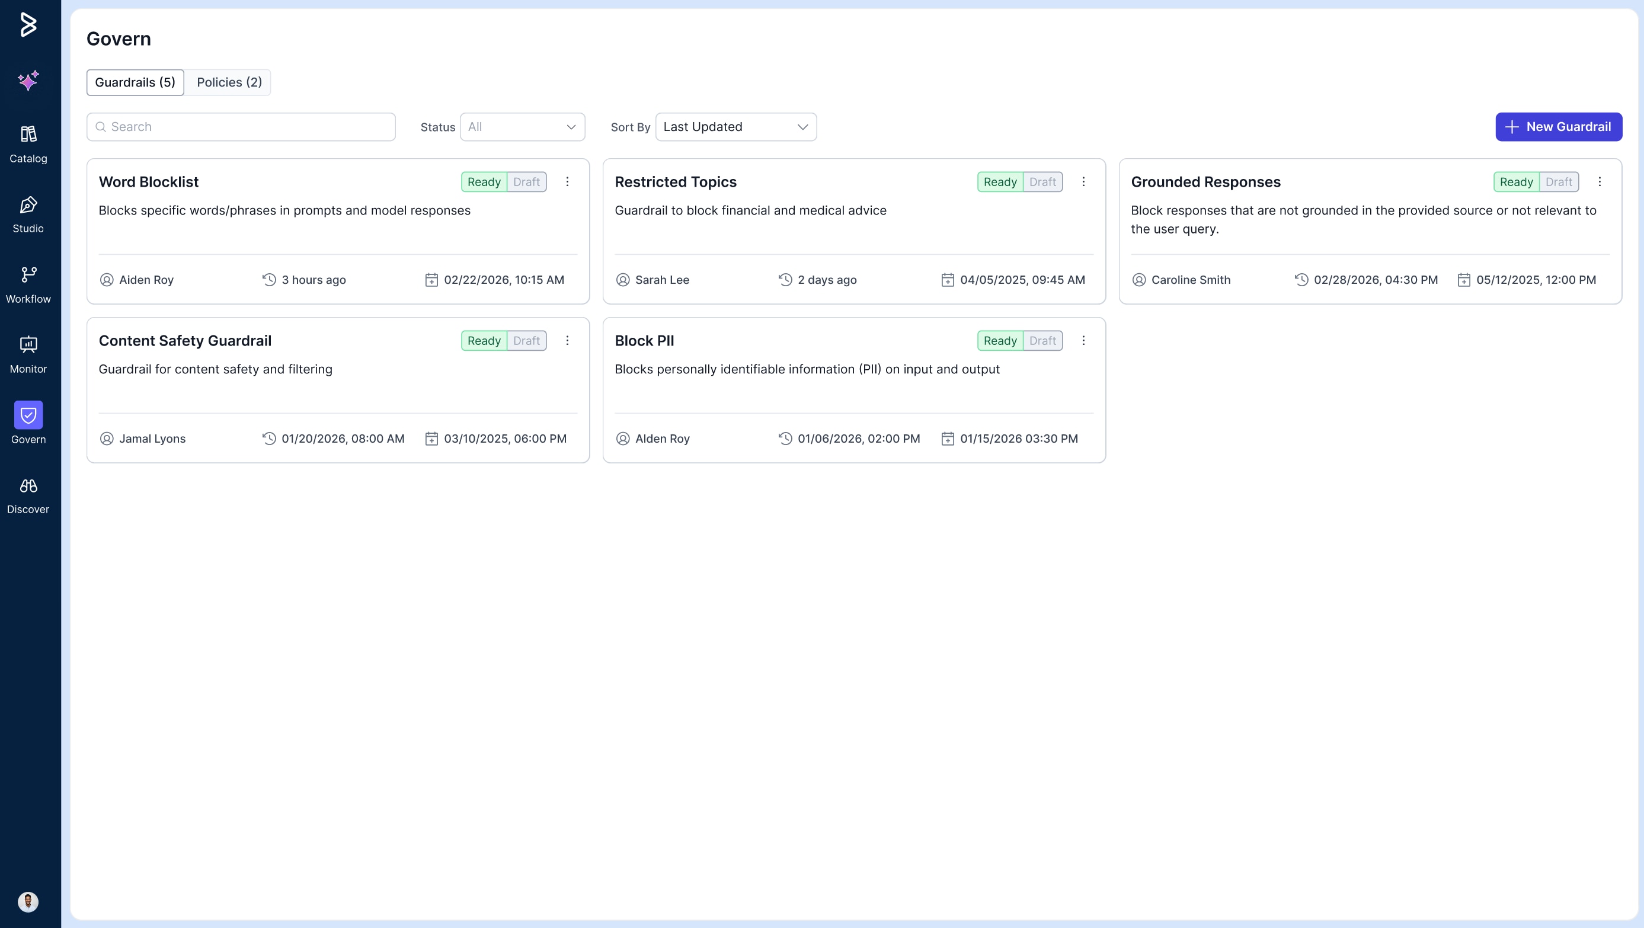Toggle Block PII to Draft

point(1042,341)
